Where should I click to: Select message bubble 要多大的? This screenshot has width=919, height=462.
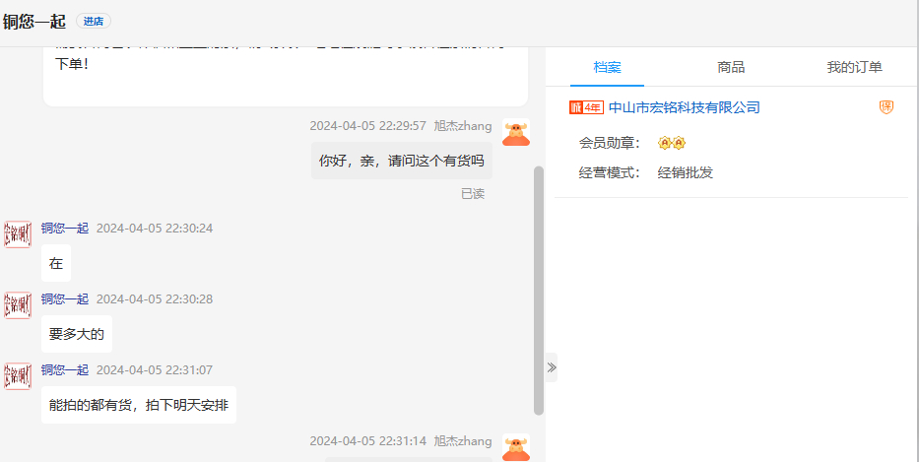(x=77, y=334)
